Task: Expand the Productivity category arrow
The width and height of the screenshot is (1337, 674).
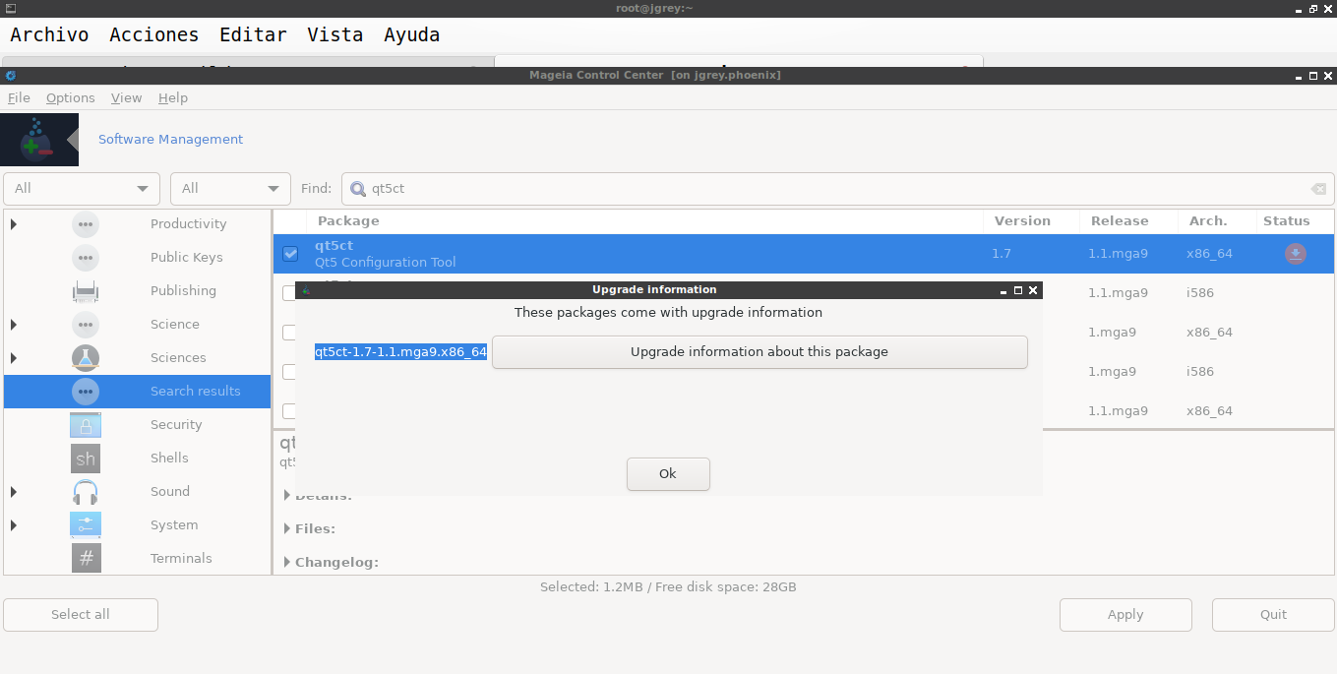Action: point(14,224)
